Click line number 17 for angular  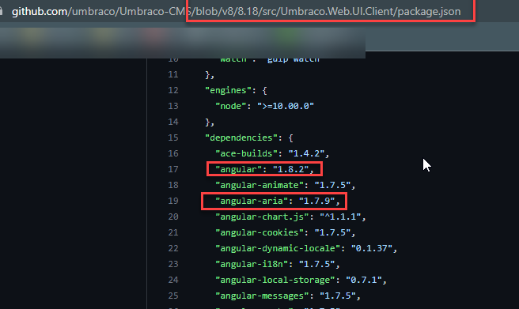173,169
